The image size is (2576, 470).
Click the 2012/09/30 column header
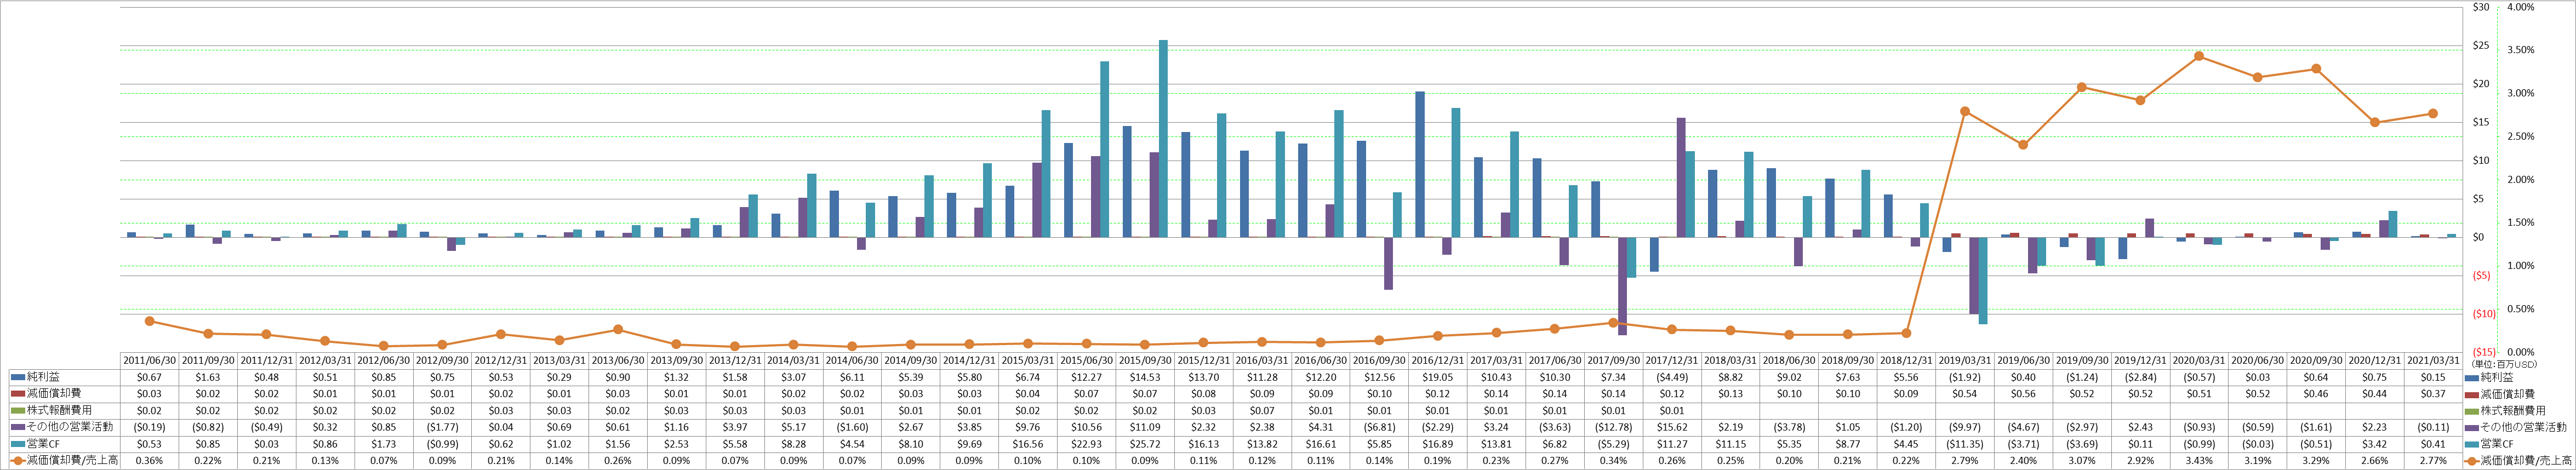click(442, 360)
